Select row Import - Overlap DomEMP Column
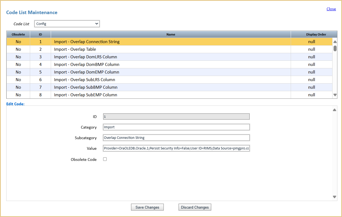Screen dimensions: 342x217 (169, 72)
